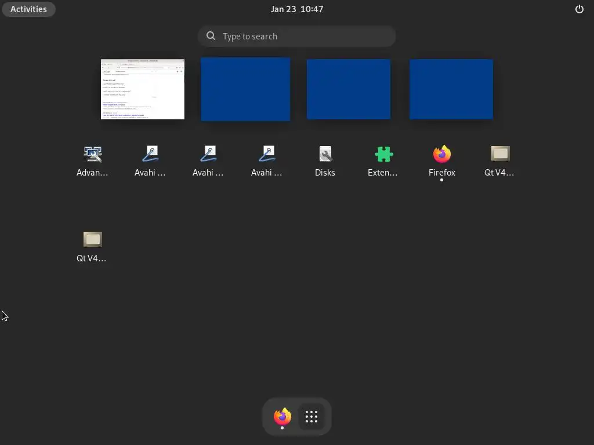Select the last empty blue workspace thumbnail

point(451,89)
